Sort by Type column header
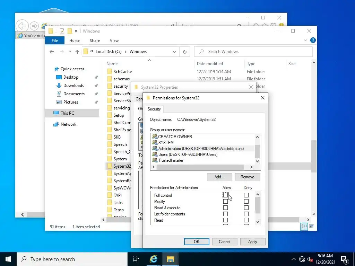The image size is (355, 266). (x=251, y=64)
